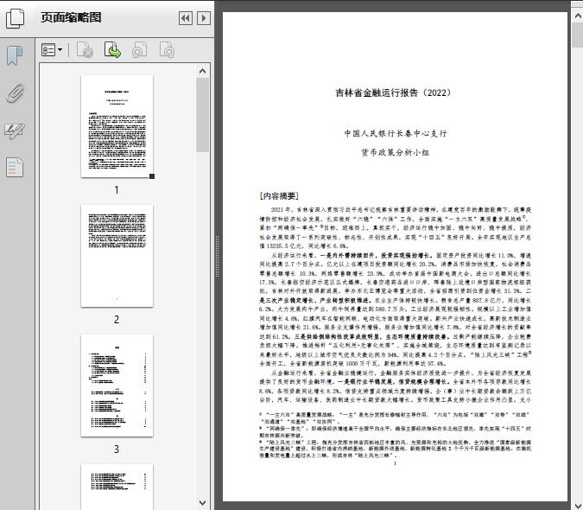Screen dimensions: 583x510
Task: Click thumbnail pane scroll down arrow
Action: click(x=203, y=503)
